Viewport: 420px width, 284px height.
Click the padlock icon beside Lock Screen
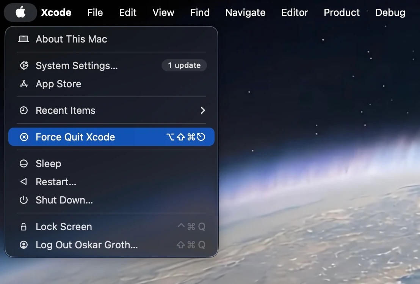(24, 227)
